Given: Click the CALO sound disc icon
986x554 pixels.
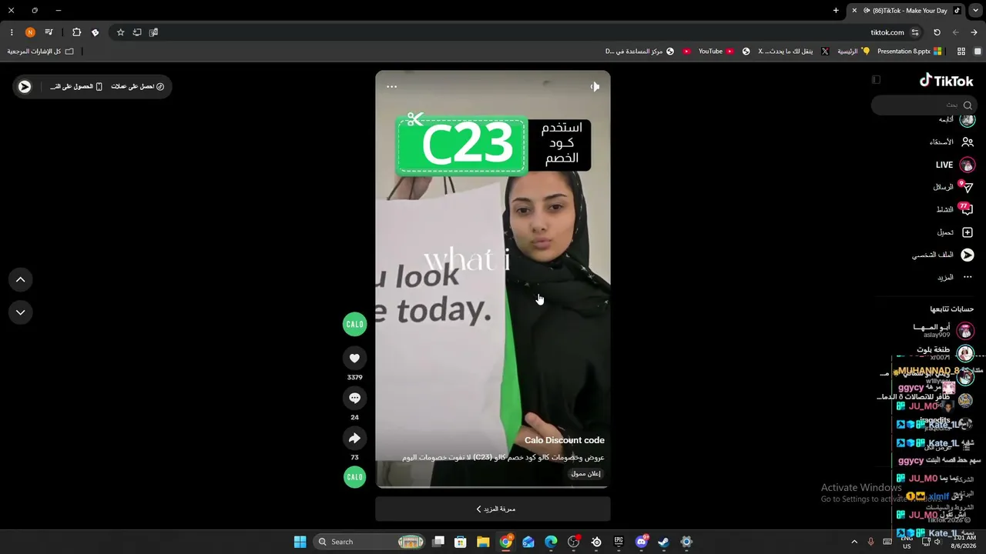Looking at the screenshot, I should tap(354, 477).
